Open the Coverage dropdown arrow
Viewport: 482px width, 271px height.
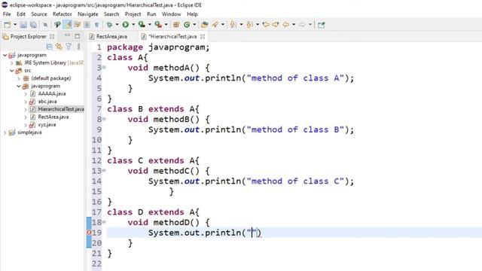[x=150, y=25]
